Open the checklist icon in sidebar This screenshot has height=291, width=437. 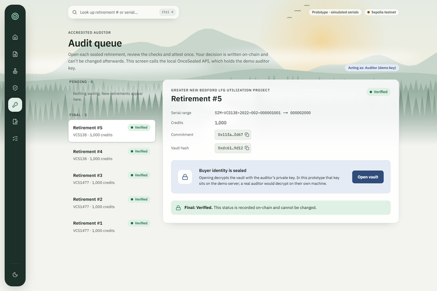[x=15, y=138]
